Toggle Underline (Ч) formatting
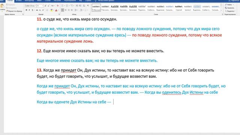This screenshot has width=240, height=135. coord(32,10)
